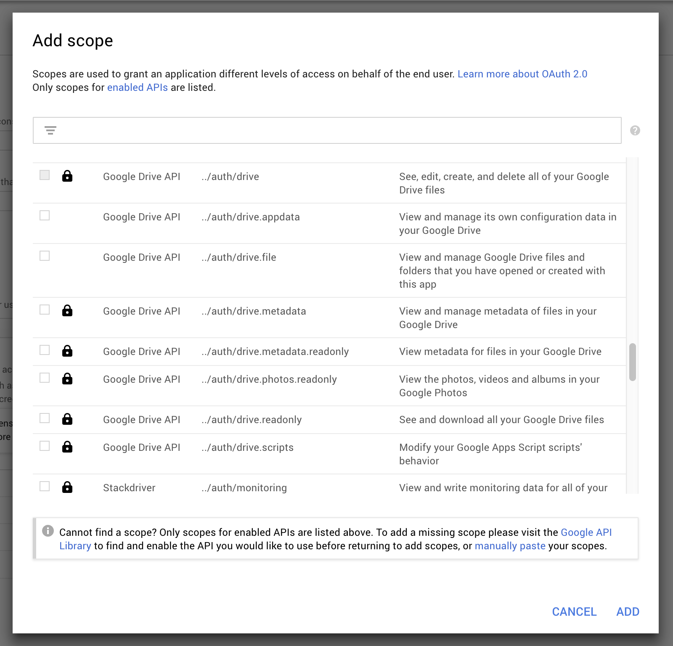
Task: Click the scope list scrollbar thumb
Action: [632, 362]
